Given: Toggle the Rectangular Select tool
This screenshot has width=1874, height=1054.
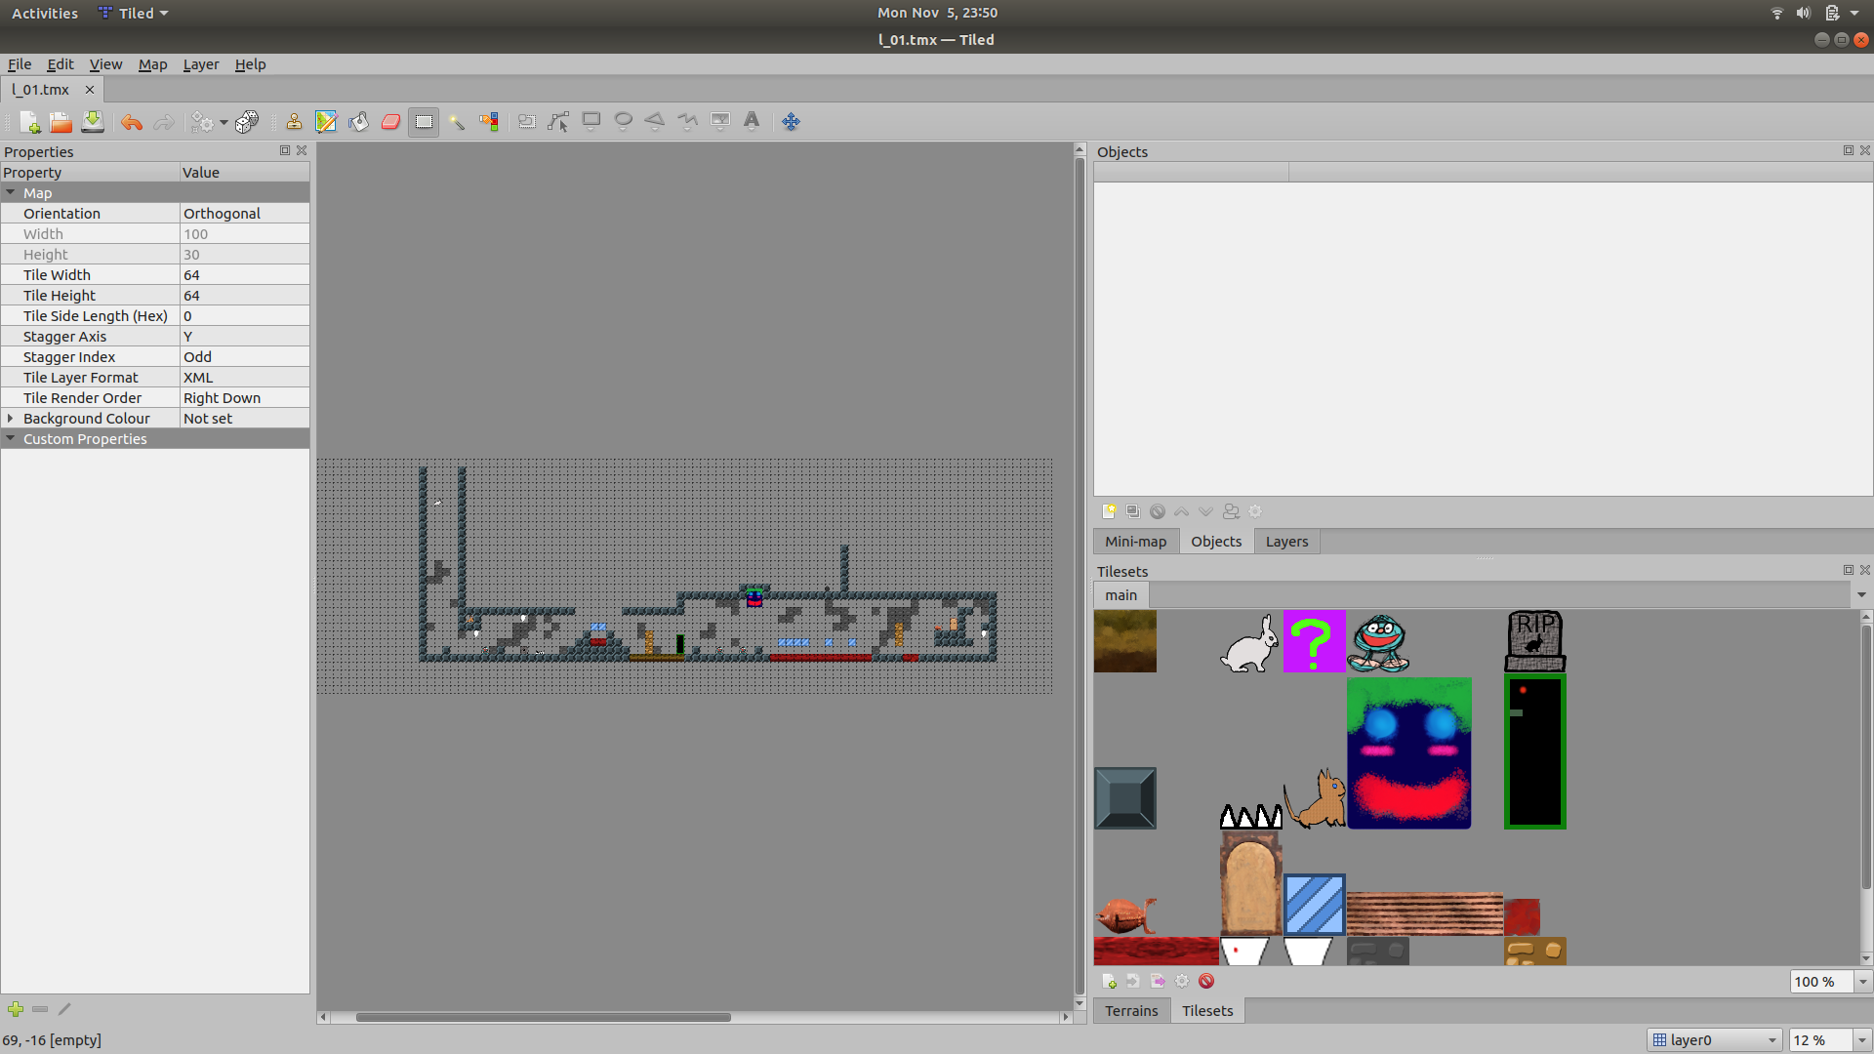Looking at the screenshot, I should (x=424, y=122).
